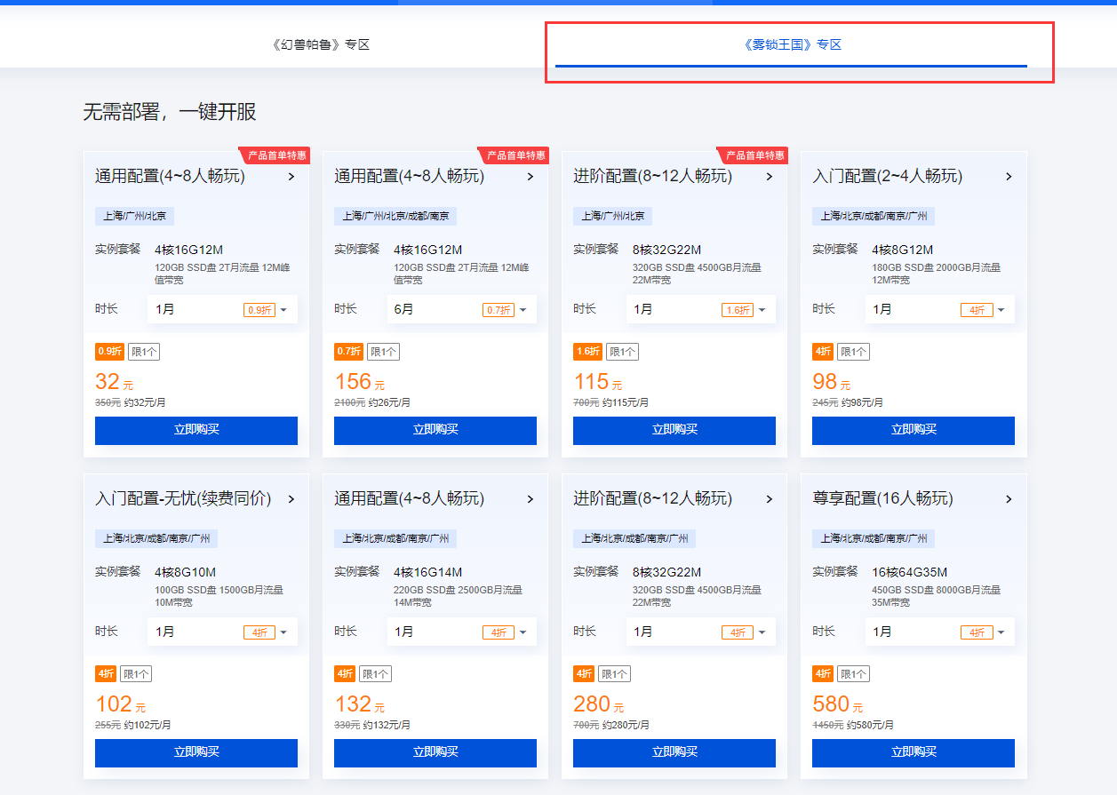1117x795 pixels.
Task: Click 立即购买 on the 32元 card
Action: 196,430
